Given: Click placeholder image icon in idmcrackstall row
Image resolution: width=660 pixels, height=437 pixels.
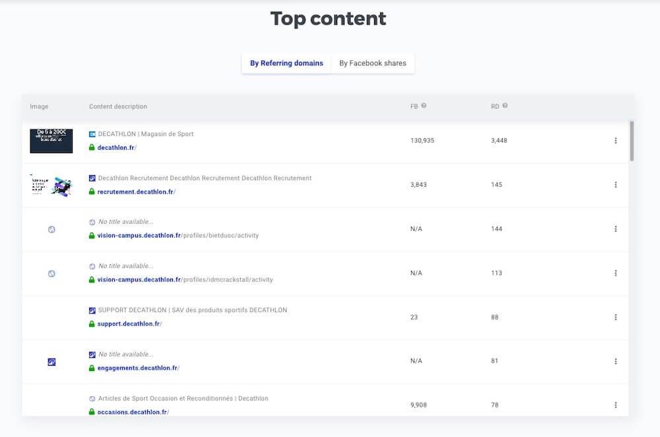Looking at the screenshot, I should 51,274.
